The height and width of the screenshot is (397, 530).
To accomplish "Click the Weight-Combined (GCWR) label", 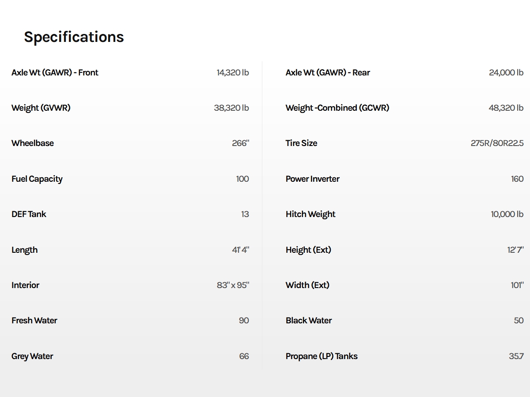I will pyautogui.click(x=337, y=108).
